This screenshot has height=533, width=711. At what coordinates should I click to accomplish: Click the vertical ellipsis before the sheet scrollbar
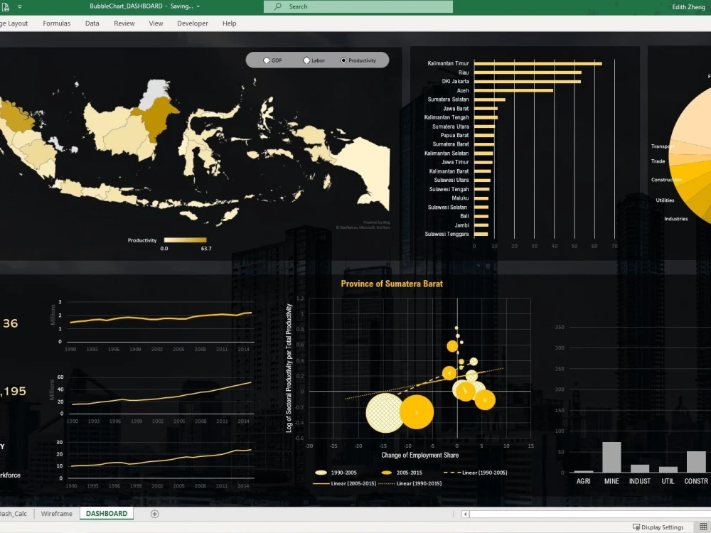[453, 513]
